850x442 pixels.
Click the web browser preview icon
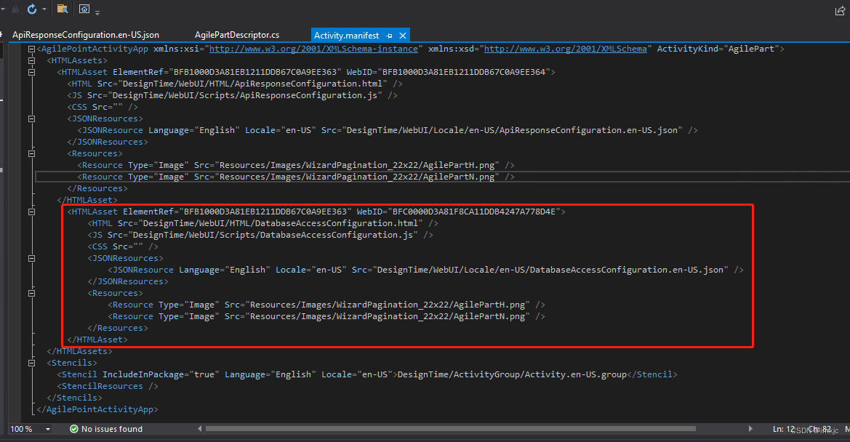click(84, 9)
